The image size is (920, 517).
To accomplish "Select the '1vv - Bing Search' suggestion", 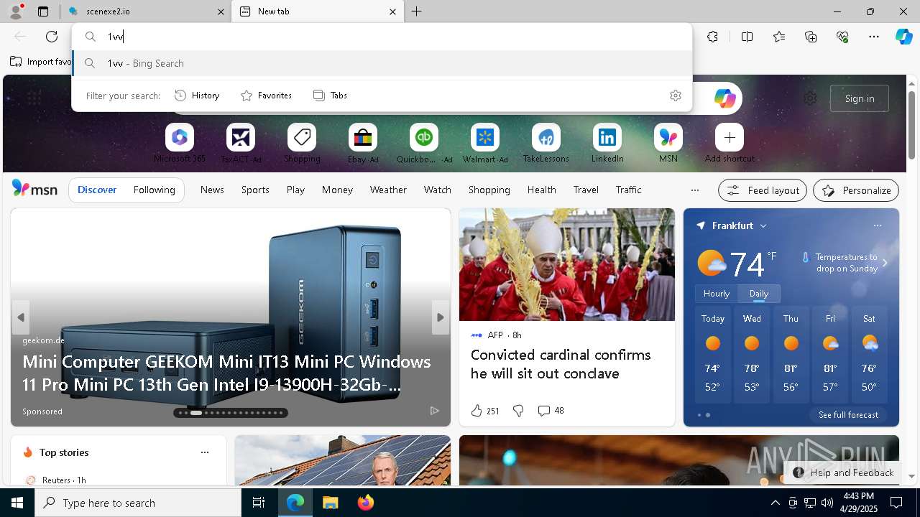I will 382,63.
